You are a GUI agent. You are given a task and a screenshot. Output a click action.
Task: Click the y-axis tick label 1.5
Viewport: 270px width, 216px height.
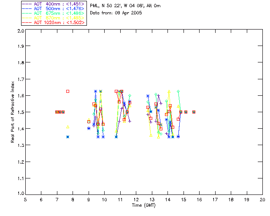[21, 112]
